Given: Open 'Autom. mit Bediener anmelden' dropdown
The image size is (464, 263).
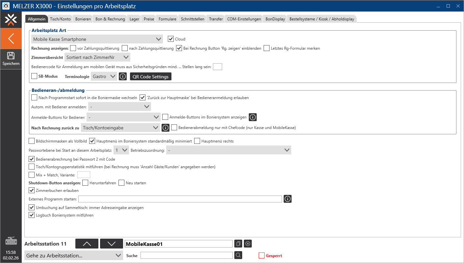Looking at the screenshot, I should [120, 107].
